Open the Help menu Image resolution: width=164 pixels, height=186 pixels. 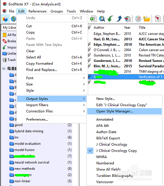tap(101, 11)
